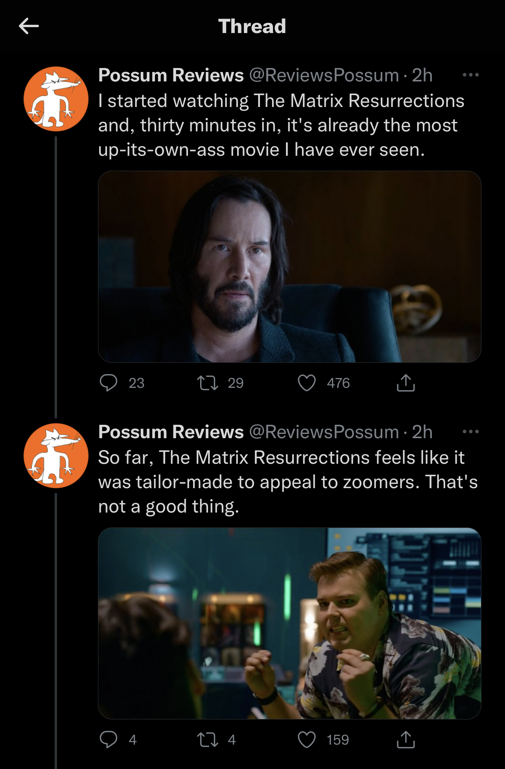Go back using the left arrow
505x769 pixels.
pyautogui.click(x=29, y=26)
